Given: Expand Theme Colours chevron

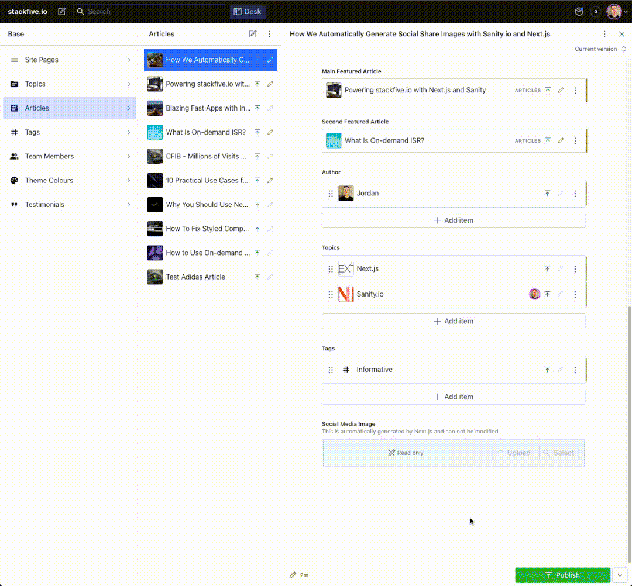Looking at the screenshot, I should pyautogui.click(x=129, y=181).
